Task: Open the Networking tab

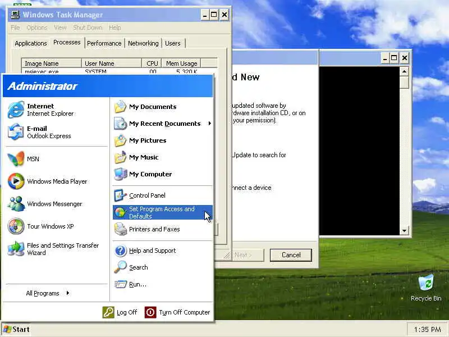Action: tap(143, 43)
